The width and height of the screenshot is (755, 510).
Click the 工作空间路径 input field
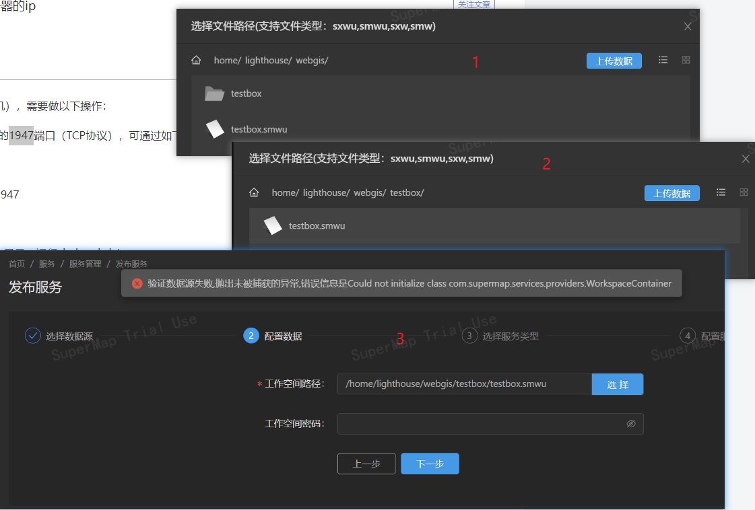pyautogui.click(x=465, y=384)
